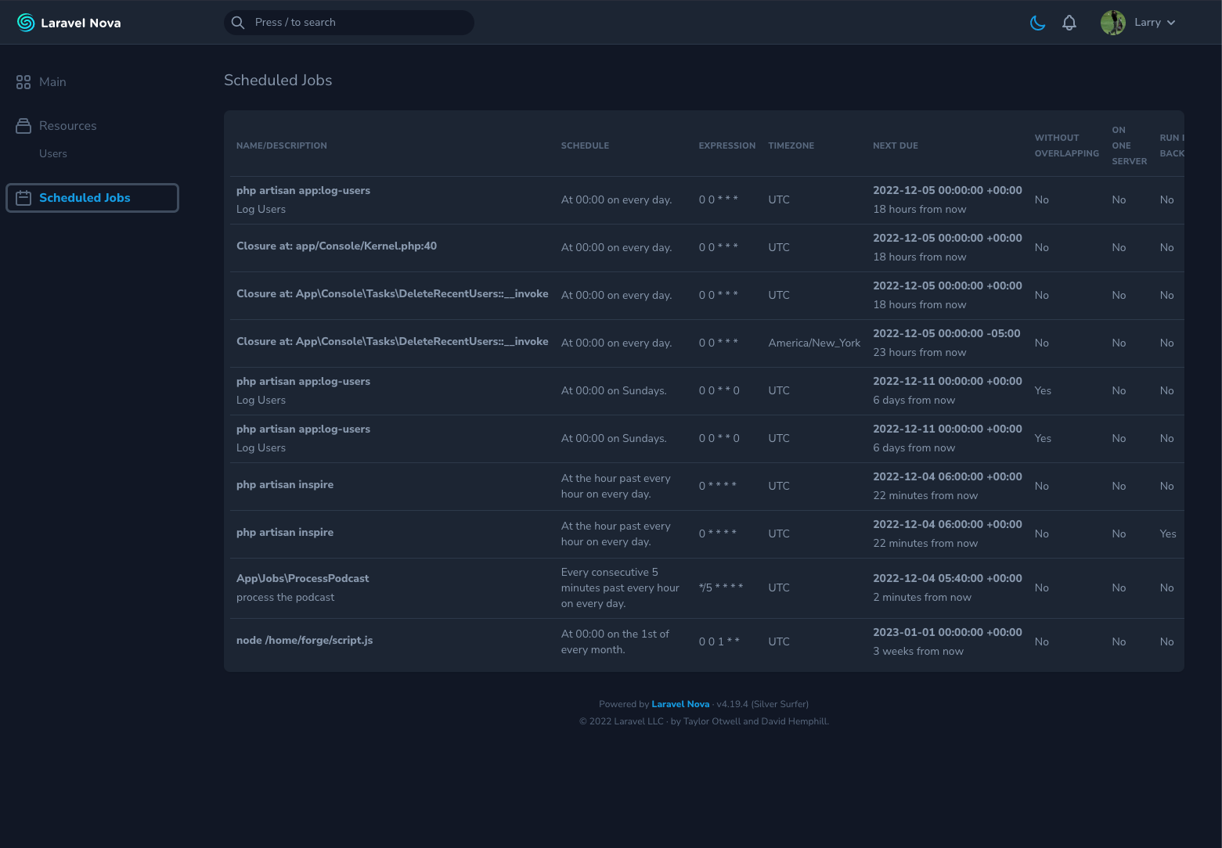Click the EXPRESSION column header
The image size is (1222, 848).
727,146
